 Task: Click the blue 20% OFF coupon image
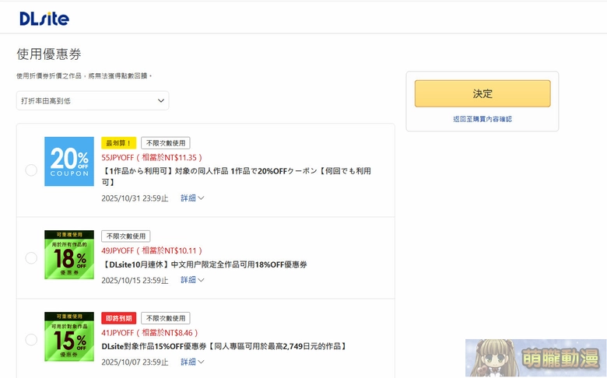tap(69, 161)
